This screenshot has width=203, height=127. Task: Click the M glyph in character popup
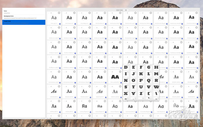click(156, 74)
